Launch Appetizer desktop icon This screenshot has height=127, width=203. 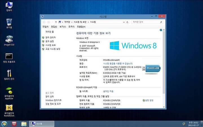point(9,93)
